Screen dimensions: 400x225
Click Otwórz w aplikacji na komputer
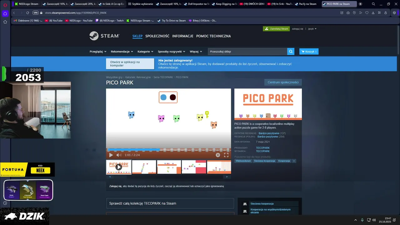coord(130,64)
